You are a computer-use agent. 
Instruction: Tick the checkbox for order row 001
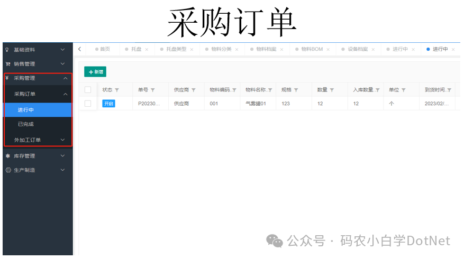tap(88, 104)
